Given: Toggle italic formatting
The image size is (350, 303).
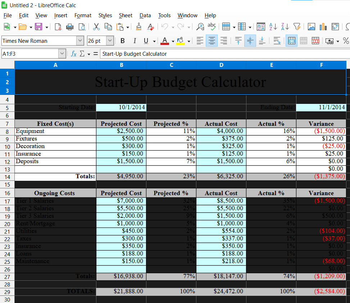Looking at the screenshot, I should coord(134,41).
